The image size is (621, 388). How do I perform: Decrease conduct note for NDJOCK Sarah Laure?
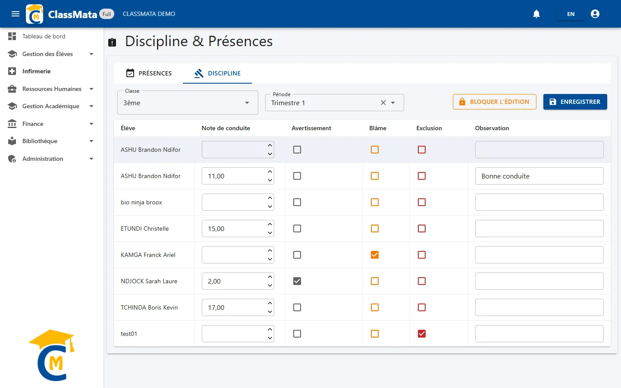[270, 285]
